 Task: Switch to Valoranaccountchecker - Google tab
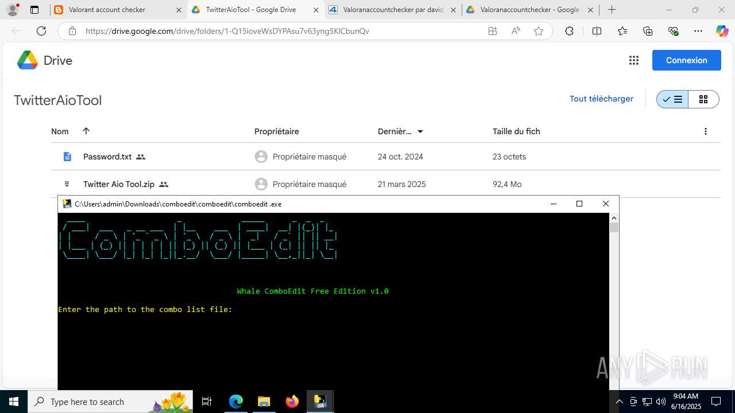coord(530,10)
